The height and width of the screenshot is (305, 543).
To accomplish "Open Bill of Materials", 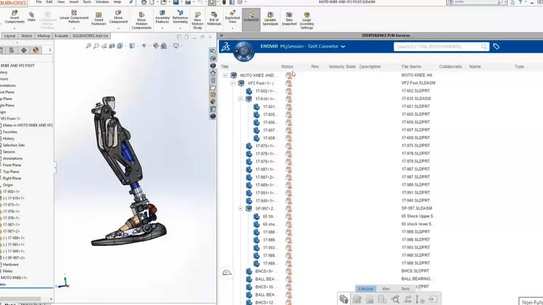I will pyautogui.click(x=214, y=19).
